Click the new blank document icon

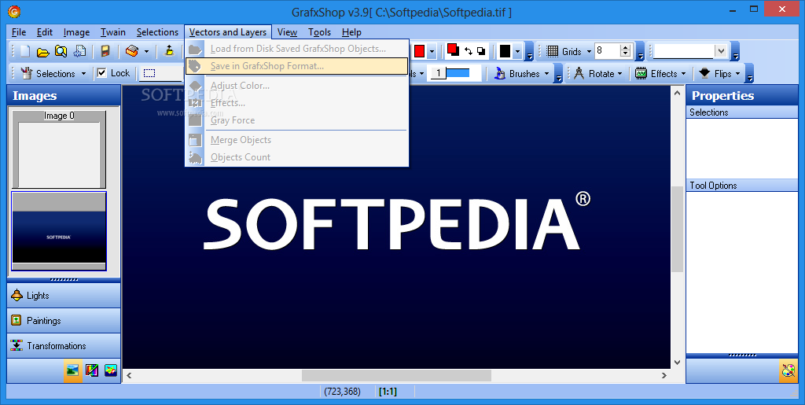25,51
